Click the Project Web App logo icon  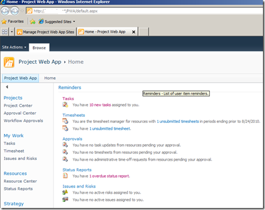pyautogui.click(x=9, y=62)
